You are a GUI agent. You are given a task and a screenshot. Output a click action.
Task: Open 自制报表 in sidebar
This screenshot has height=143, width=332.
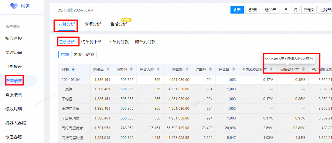click(x=14, y=67)
